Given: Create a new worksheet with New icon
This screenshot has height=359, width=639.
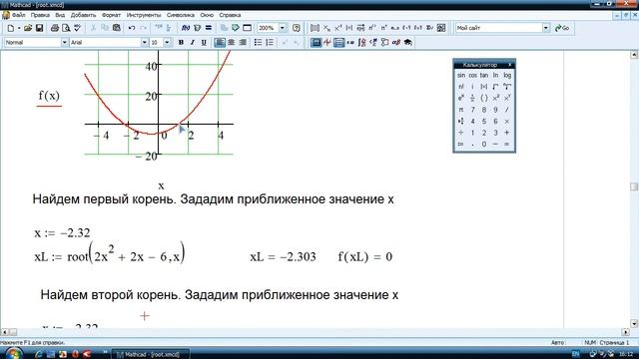Looking at the screenshot, I should coord(11,28).
